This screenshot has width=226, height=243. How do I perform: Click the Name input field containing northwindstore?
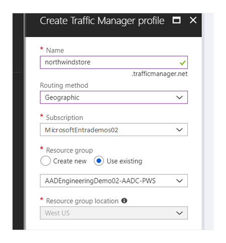[114, 62]
